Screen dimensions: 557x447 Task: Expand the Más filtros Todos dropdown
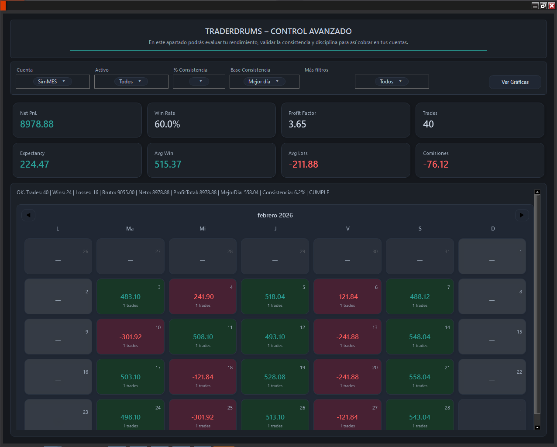point(392,82)
